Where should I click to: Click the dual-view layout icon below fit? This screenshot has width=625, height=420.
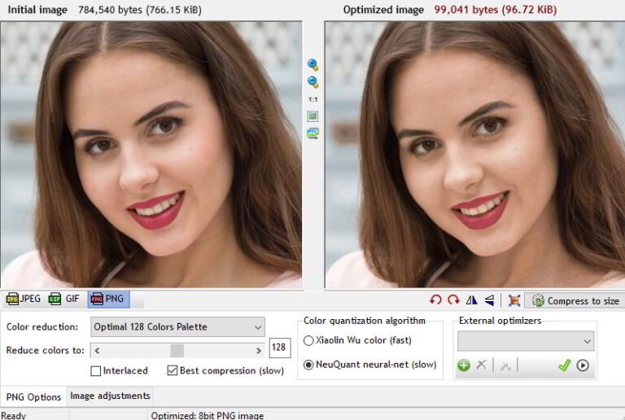point(312,133)
